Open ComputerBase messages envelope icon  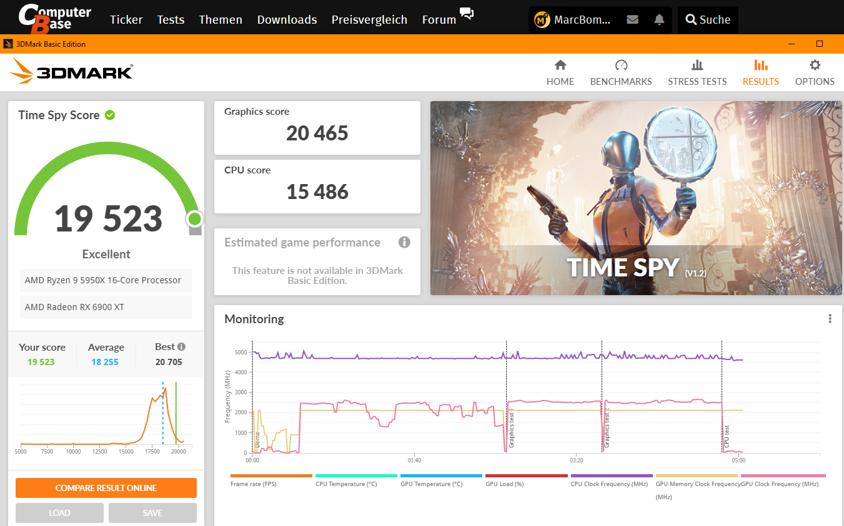coord(632,19)
